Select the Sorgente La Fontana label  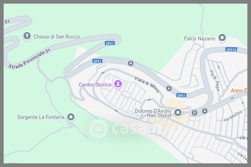click(41, 117)
